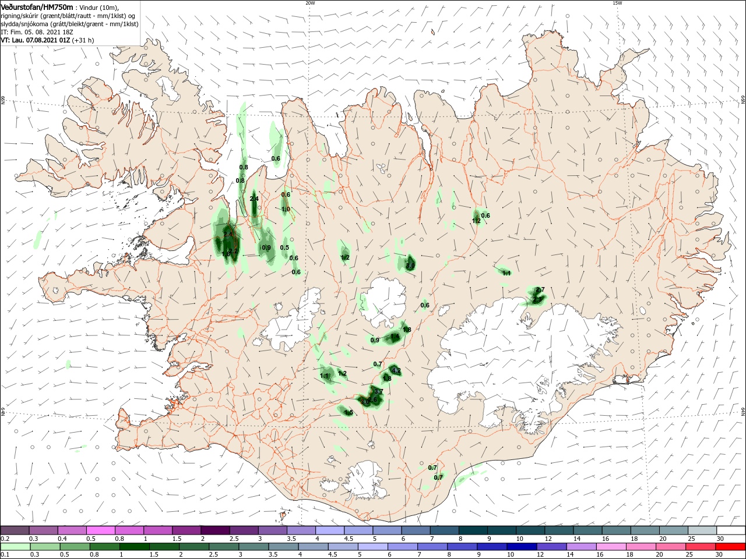Click the 'Vindur (10m)' label in header
746x559 pixels.
click(98, 7)
